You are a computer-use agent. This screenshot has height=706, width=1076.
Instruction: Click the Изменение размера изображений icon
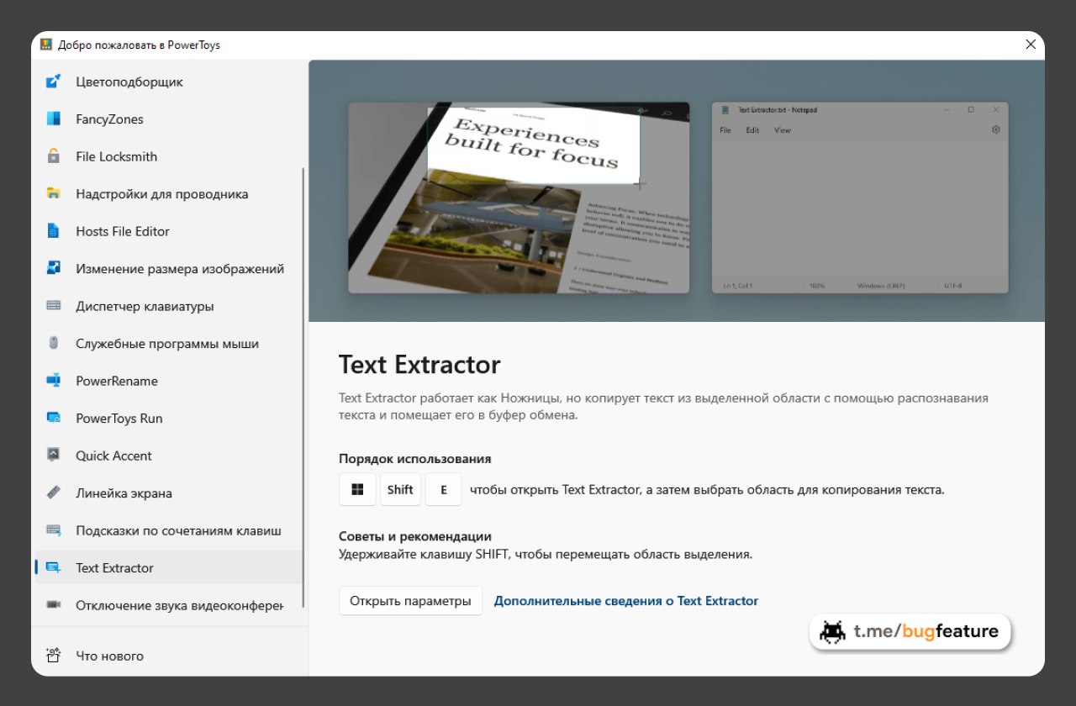click(x=54, y=269)
